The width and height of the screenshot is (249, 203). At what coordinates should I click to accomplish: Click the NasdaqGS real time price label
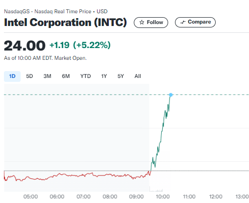(56, 11)
